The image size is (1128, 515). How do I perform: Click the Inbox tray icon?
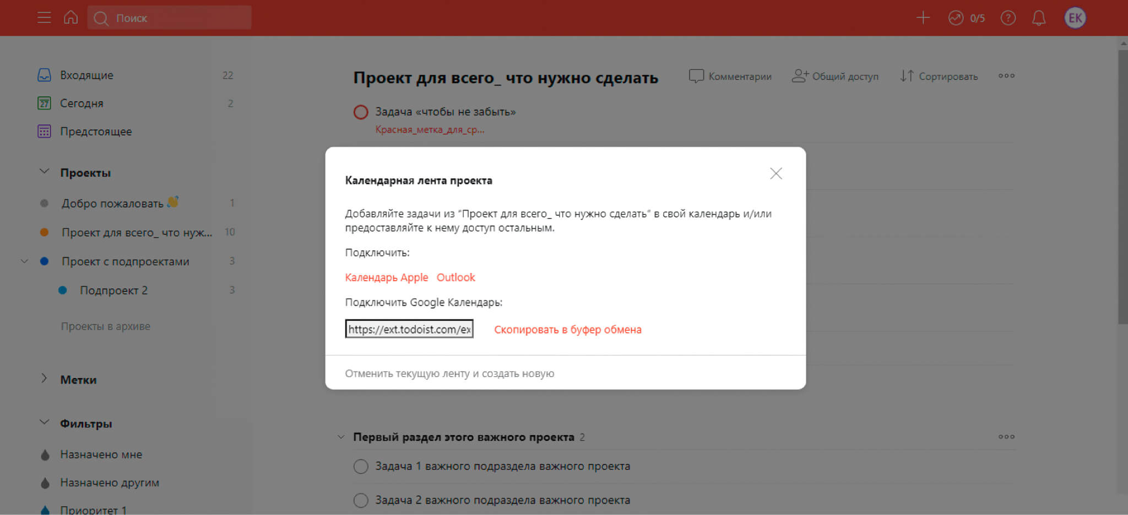44,75
